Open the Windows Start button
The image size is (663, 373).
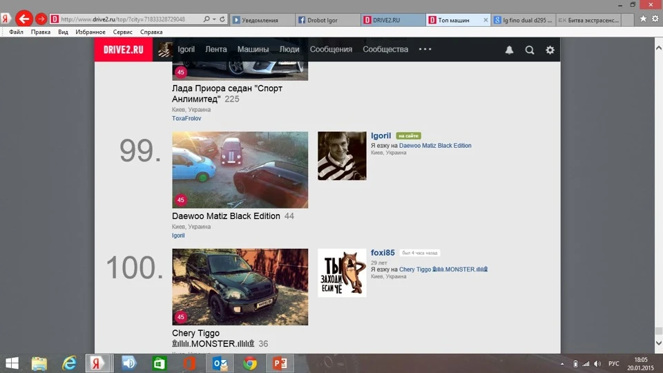12,363
